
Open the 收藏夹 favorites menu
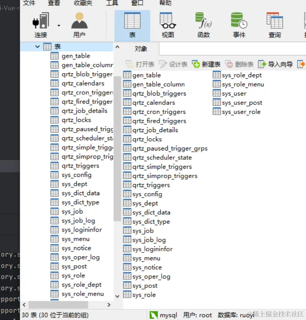83,3
